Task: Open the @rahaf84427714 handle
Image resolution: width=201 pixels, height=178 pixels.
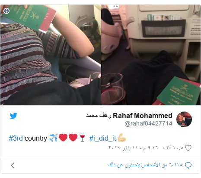Action: (148, 123)
